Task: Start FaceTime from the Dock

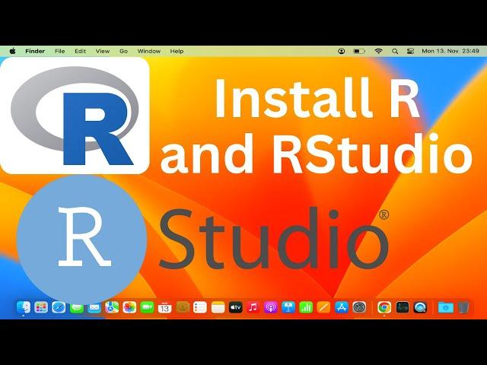Action: pos(147,307)
